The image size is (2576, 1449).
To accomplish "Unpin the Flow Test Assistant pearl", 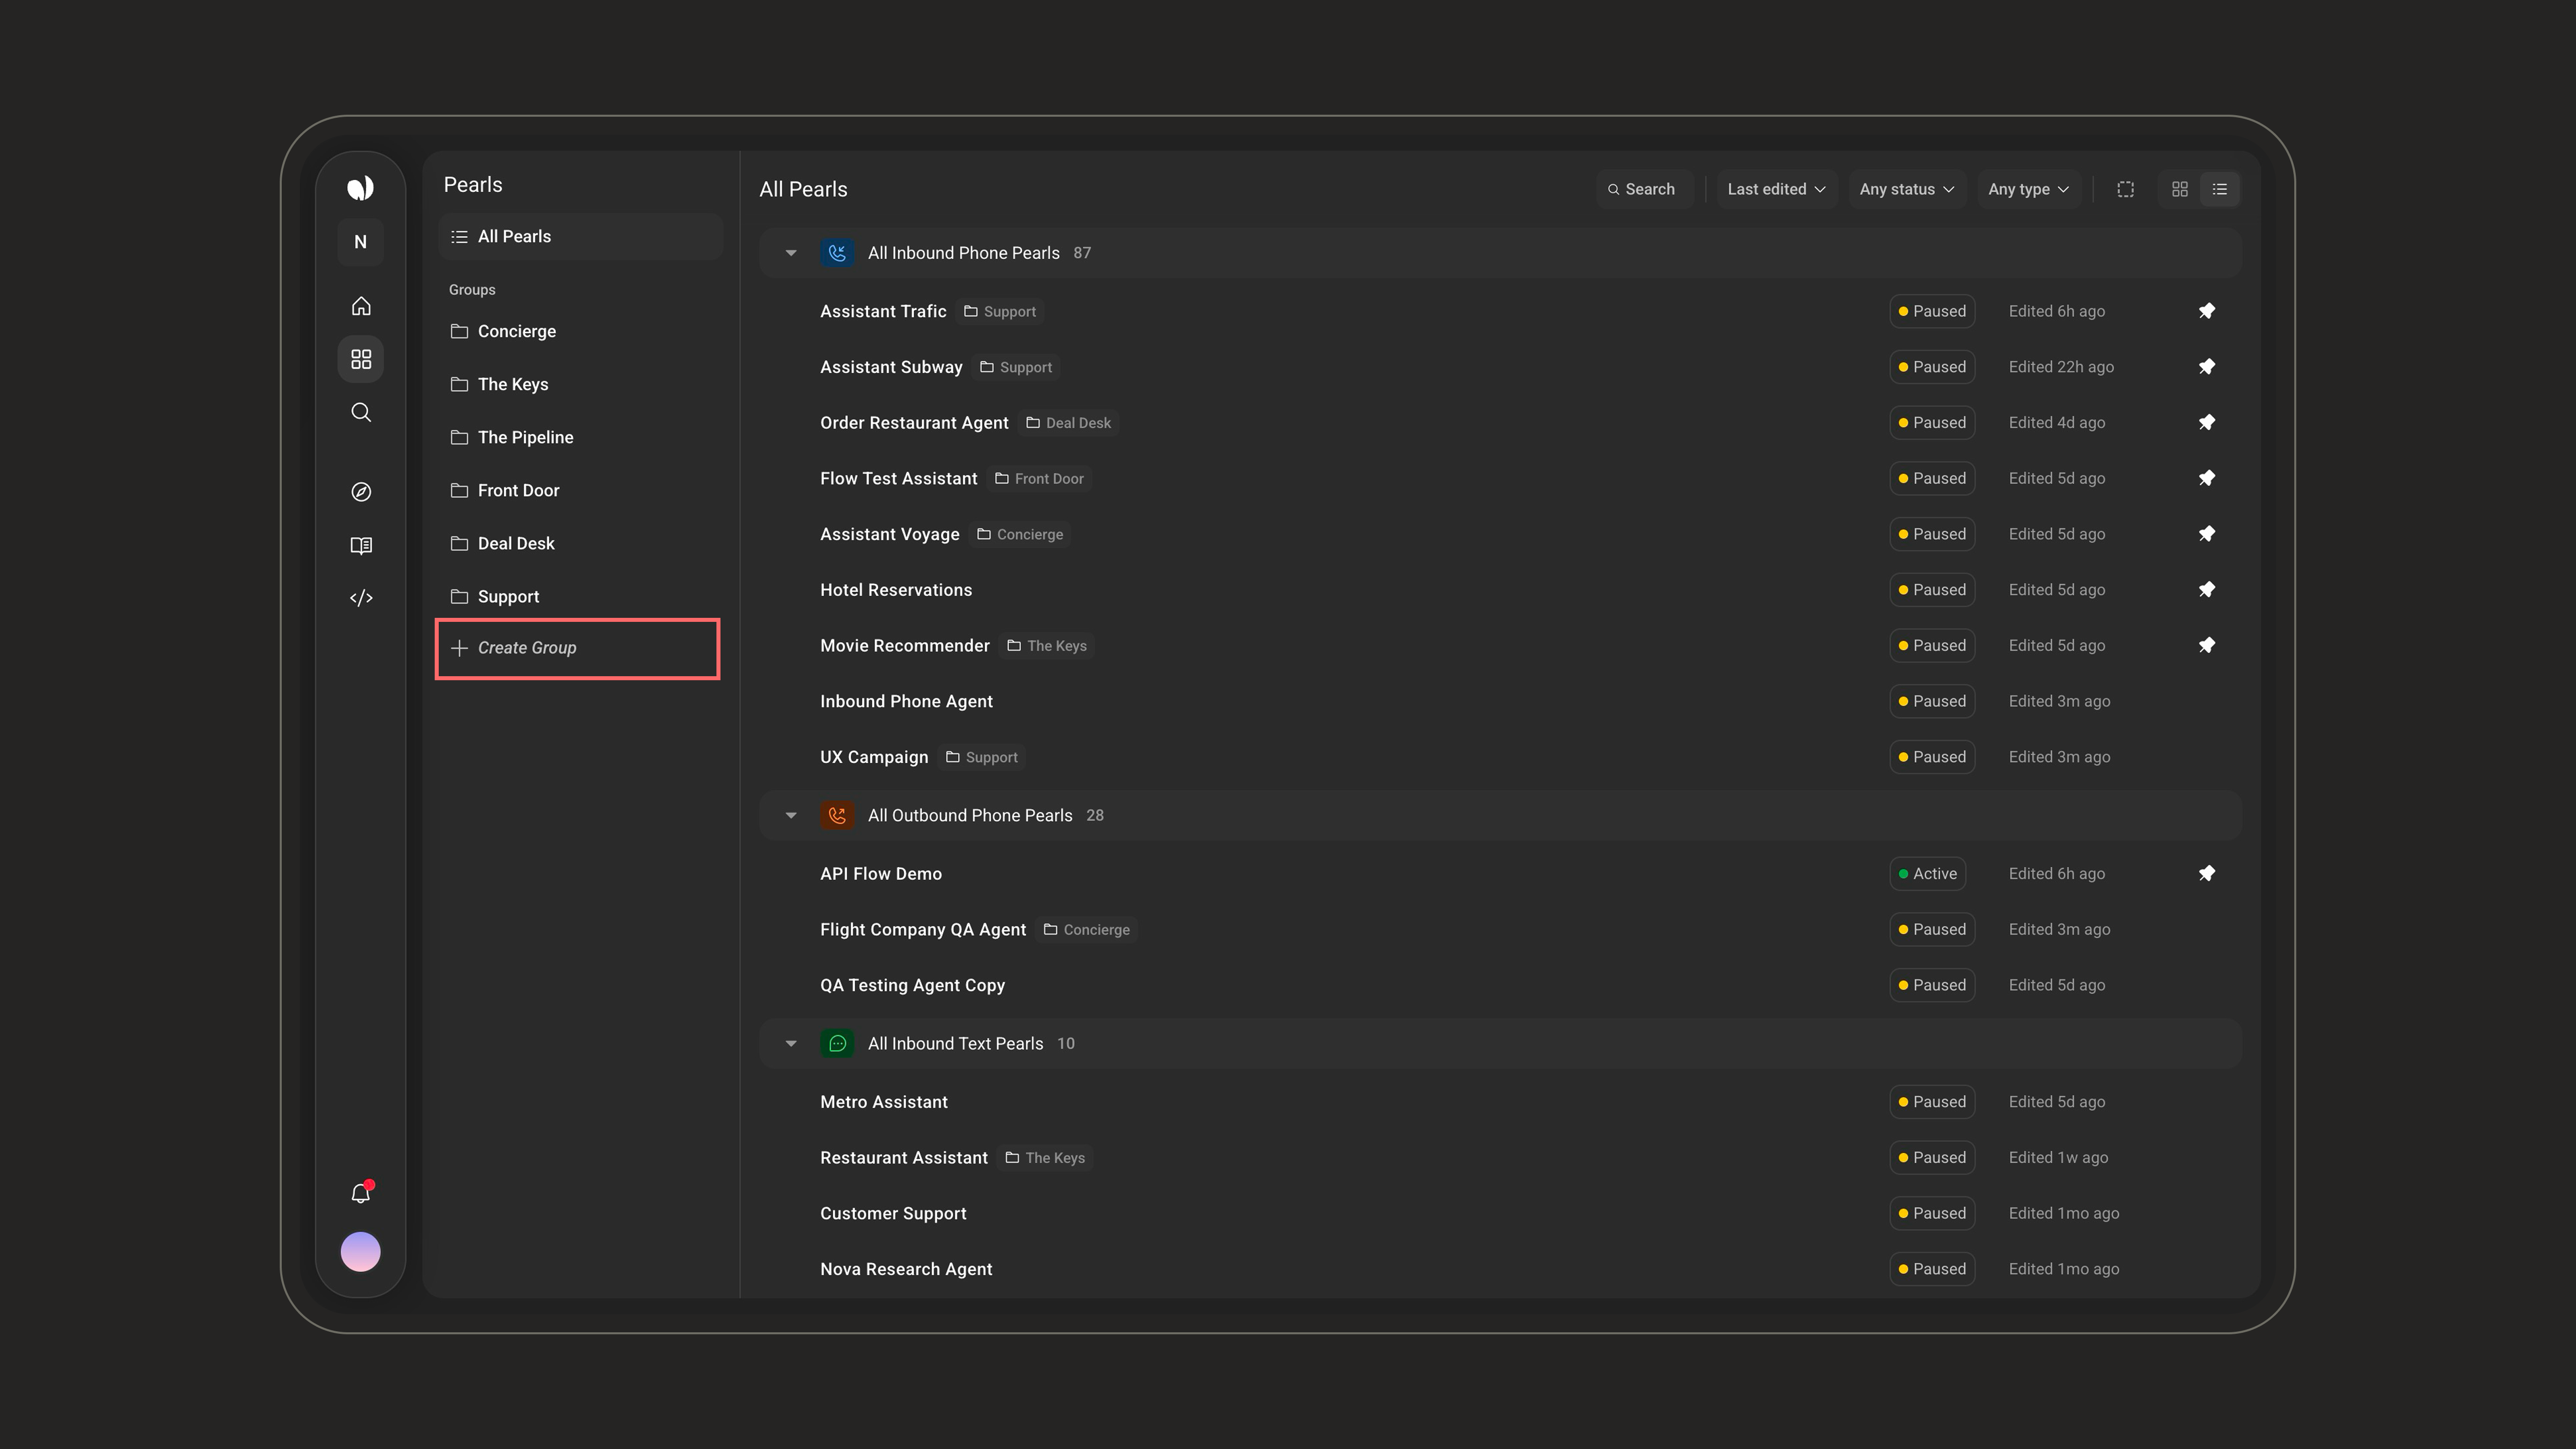I will click(2207, 478).
